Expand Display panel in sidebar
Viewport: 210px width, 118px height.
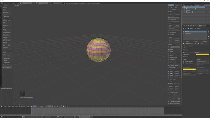click(x=171, y=49)
